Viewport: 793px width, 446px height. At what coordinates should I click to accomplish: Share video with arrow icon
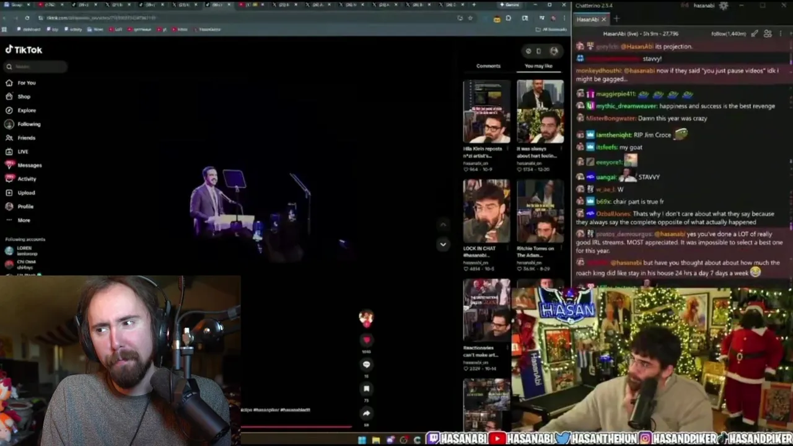[366, 413]
